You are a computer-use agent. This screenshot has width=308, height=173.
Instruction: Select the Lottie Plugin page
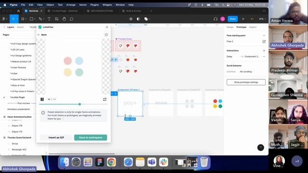click(18, 97)
